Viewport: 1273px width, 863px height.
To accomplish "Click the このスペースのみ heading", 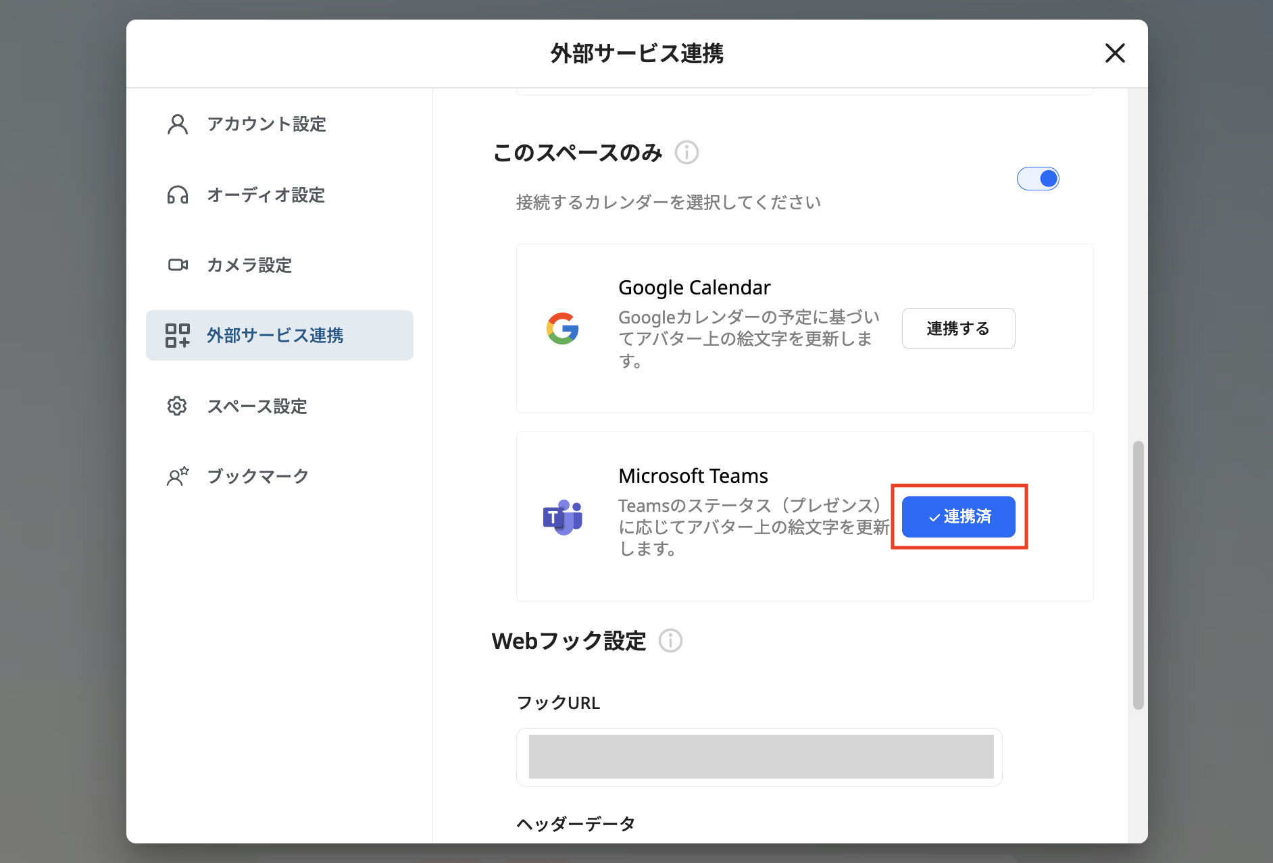I will [578, 153].
